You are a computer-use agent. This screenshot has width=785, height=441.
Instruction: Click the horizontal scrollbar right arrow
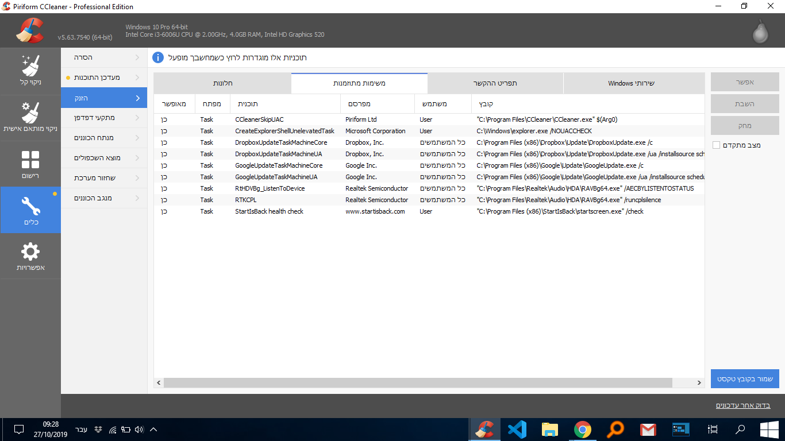pos(699,382)
